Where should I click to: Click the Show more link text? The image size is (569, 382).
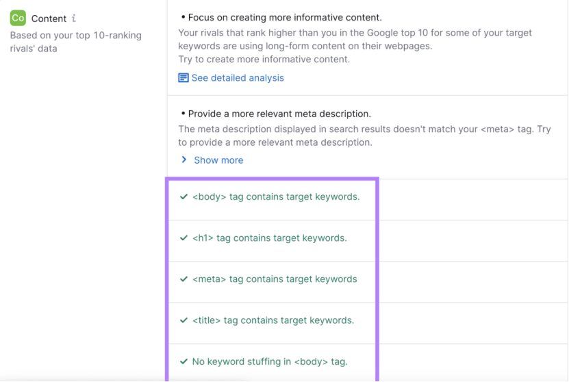[218, 160]
